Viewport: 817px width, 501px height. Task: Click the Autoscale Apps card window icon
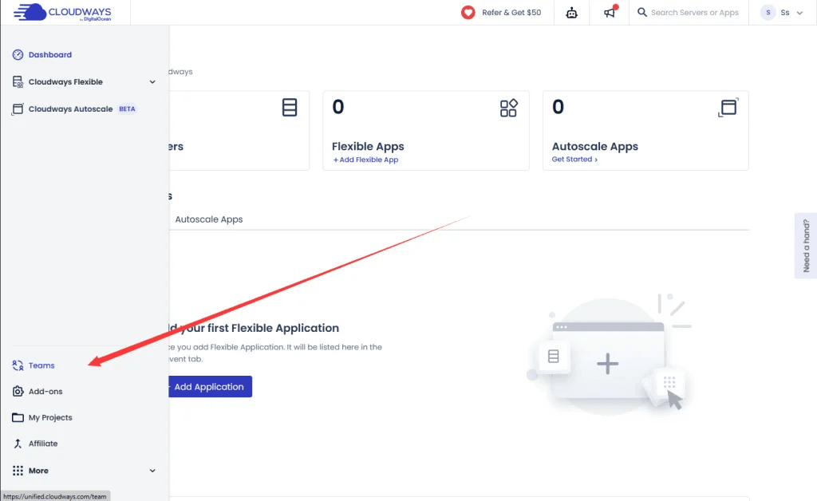pos(728,107)
